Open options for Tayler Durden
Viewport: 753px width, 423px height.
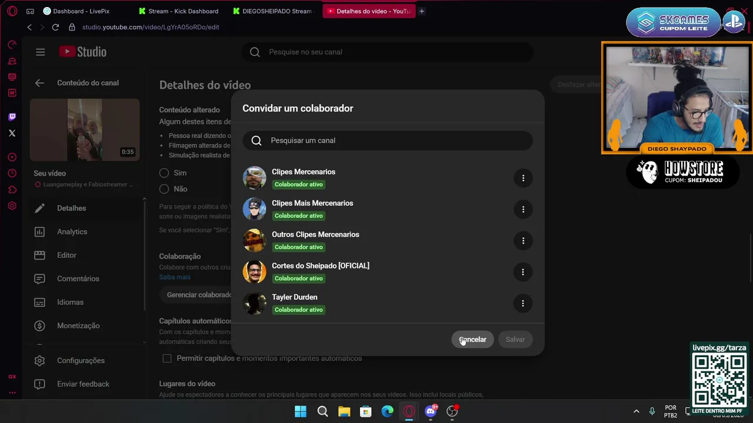point(523,303)
